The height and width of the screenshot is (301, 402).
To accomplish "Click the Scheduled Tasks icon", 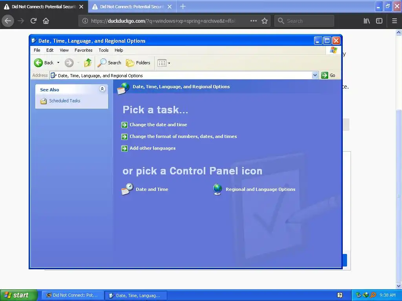I will [44, 101].
